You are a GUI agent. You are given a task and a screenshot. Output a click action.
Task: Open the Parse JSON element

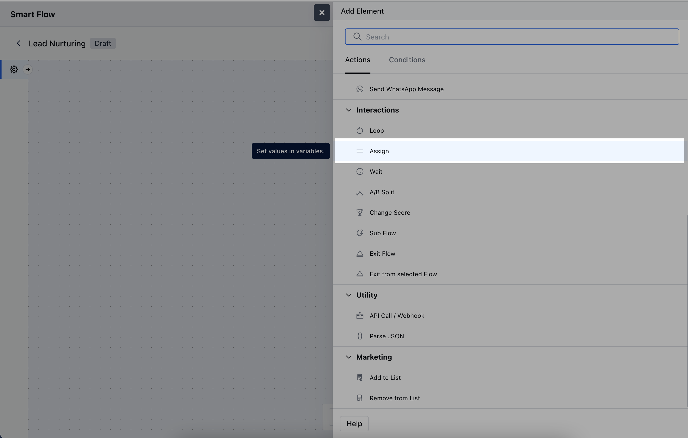click(387, 336)
